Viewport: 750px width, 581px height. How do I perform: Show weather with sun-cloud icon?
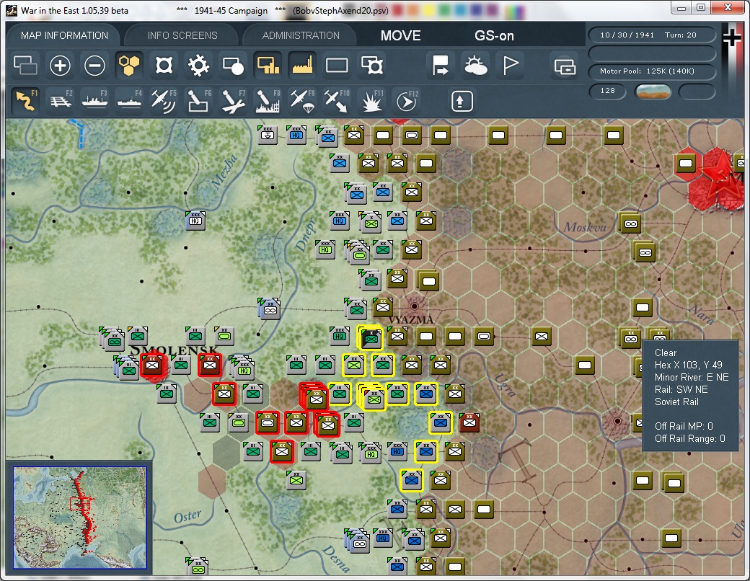tap(475, 65)
